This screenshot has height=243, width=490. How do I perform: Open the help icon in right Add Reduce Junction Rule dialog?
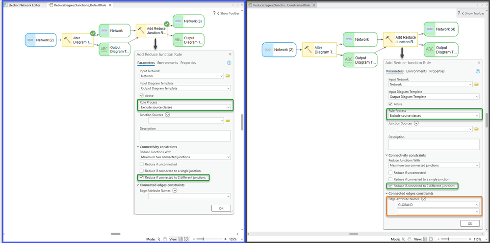478,71
